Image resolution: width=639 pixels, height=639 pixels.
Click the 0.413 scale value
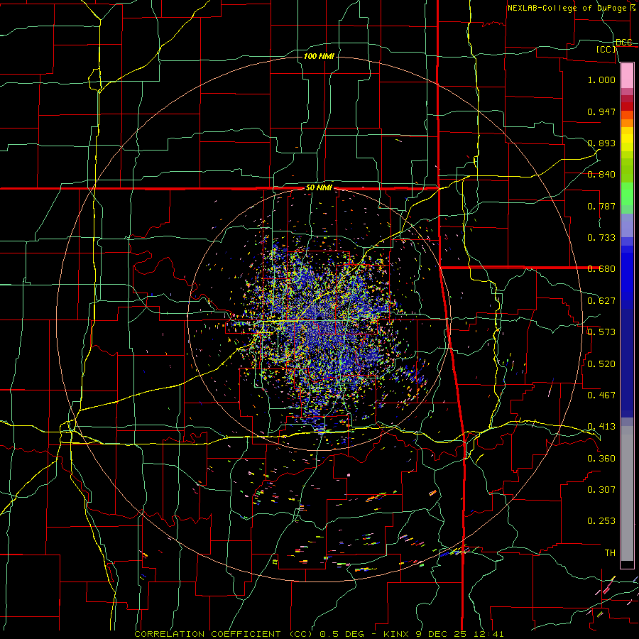(601, 427)
